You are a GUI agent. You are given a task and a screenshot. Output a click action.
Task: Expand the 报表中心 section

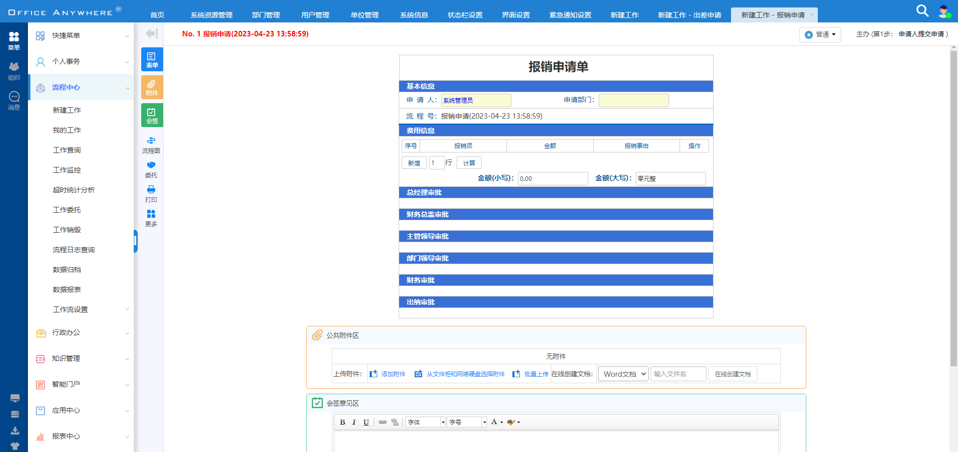[x=82, y=437]
